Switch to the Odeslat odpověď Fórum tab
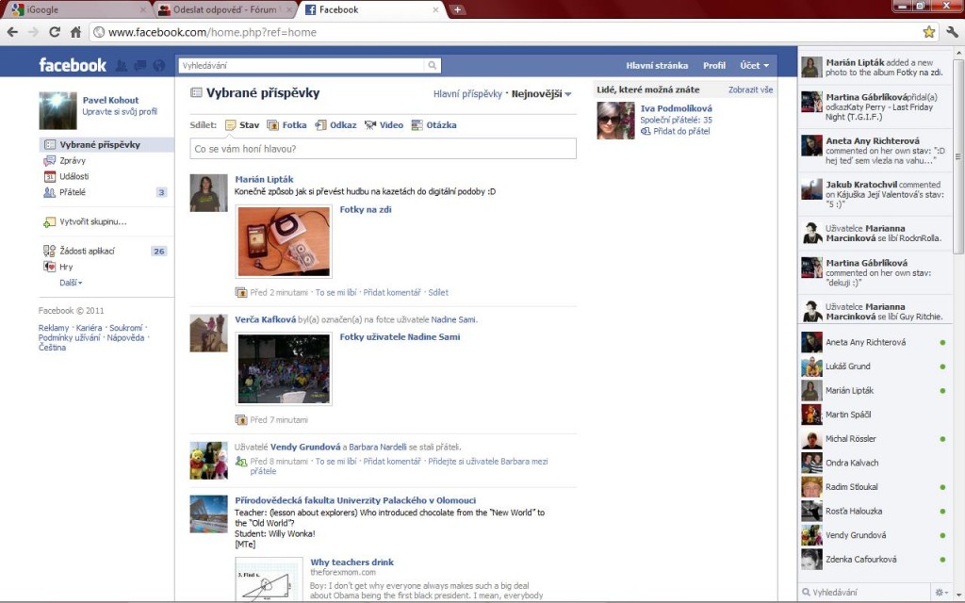 [224, 9]
